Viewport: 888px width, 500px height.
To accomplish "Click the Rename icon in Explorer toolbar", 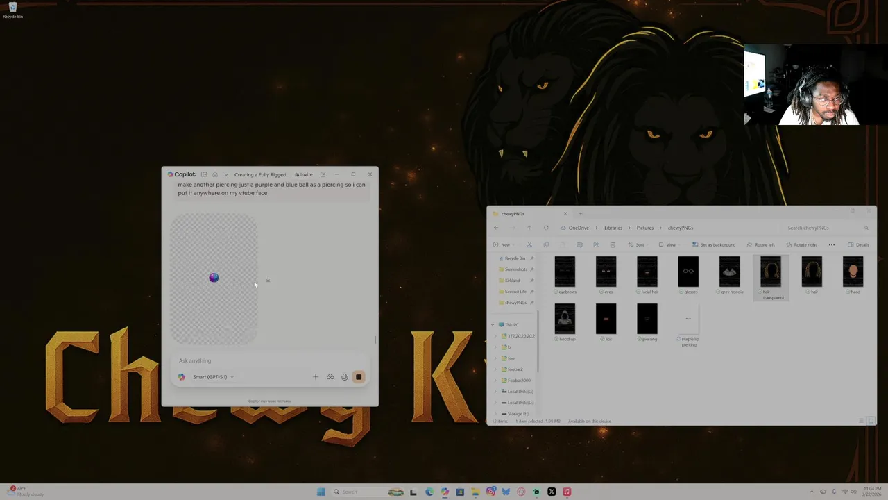I will (x=579, y=244).
